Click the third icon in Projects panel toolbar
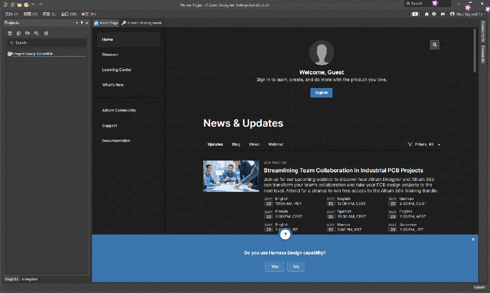The height and width of the screenshot is (293, 490). (28, 33)
